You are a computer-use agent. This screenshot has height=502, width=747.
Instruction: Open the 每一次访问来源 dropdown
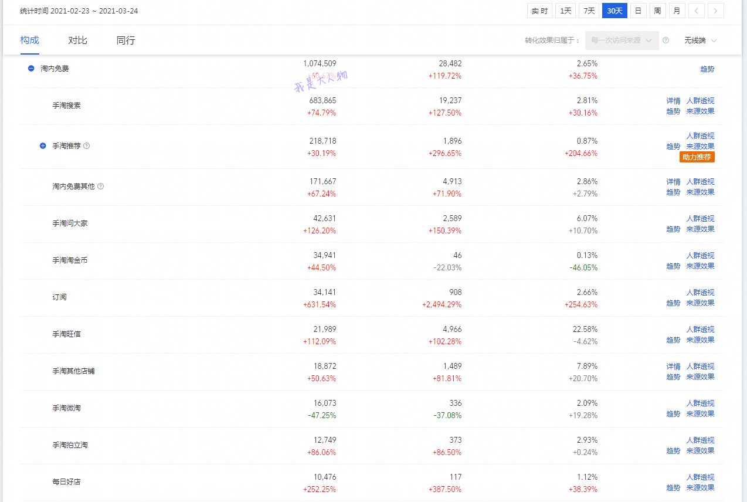pos(622,40)
